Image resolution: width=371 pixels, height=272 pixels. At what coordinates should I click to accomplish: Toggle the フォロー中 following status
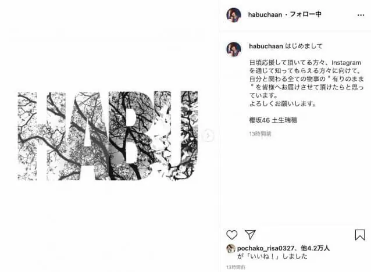[305, 15]
